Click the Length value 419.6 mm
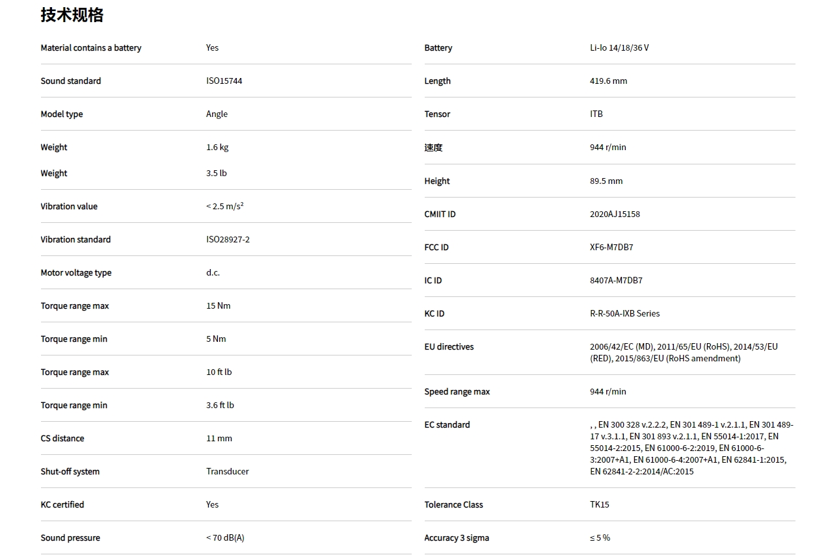Viewport: 828px width, 555px height. coord(608,81)
